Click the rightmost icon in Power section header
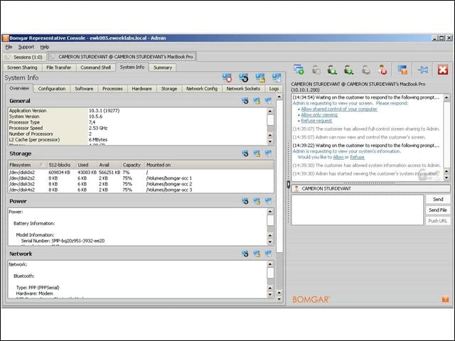This screenshot has width=455, height=341. point(268,201)
